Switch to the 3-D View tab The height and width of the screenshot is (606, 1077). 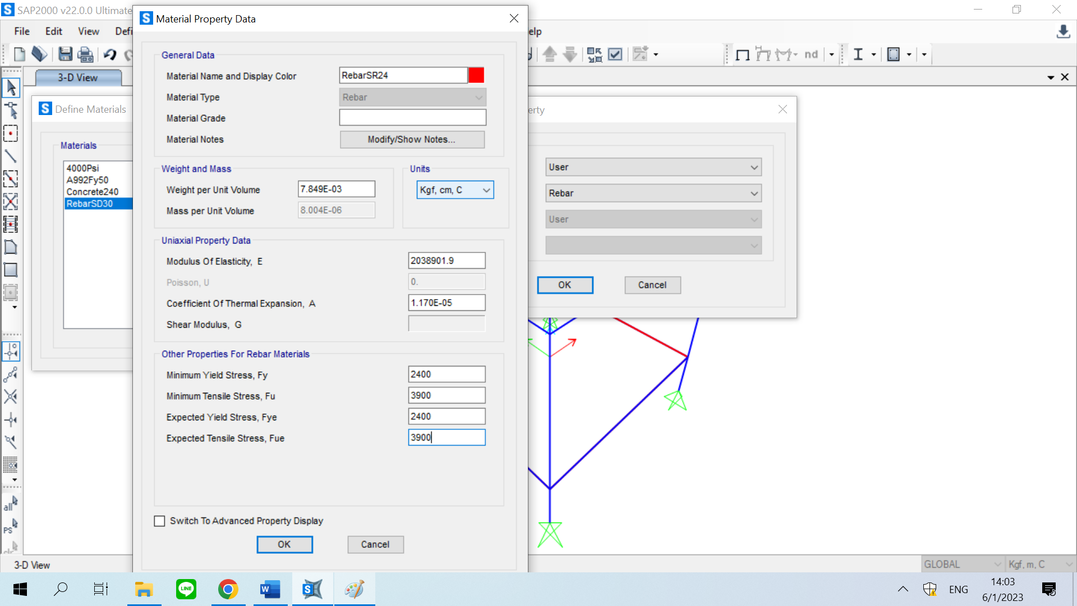[x=78, y=77]
